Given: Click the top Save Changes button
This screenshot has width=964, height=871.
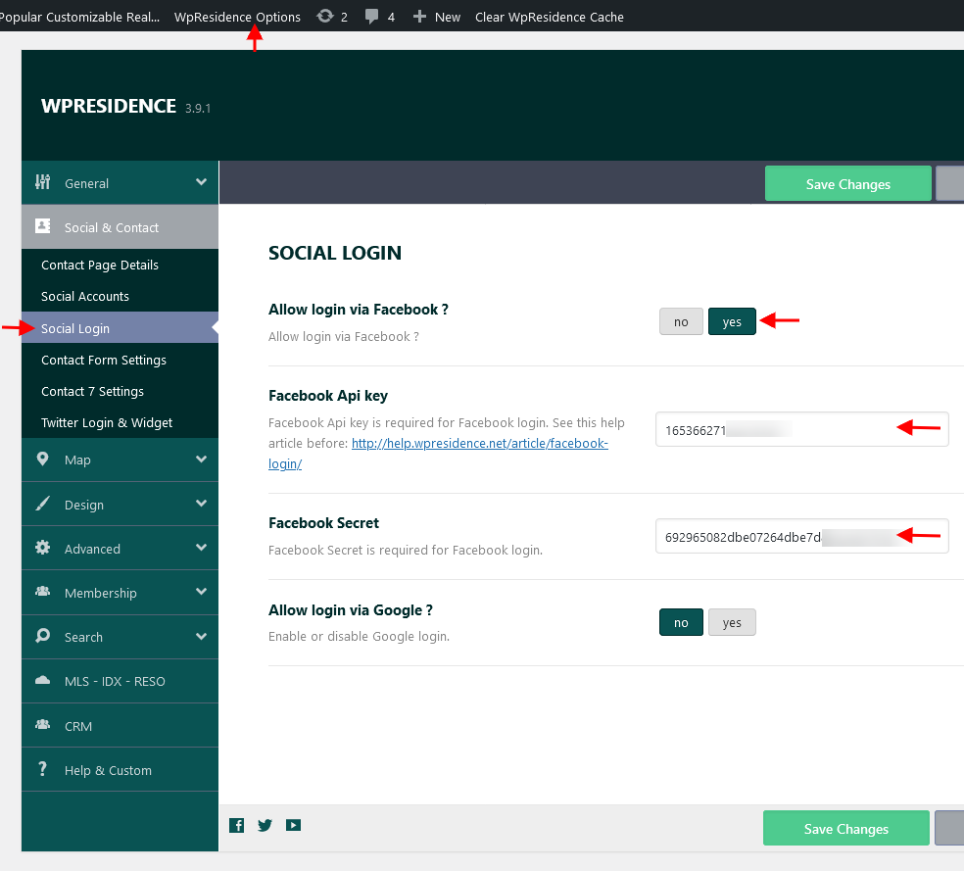Looking at the screenshot, I should point(847,184).
